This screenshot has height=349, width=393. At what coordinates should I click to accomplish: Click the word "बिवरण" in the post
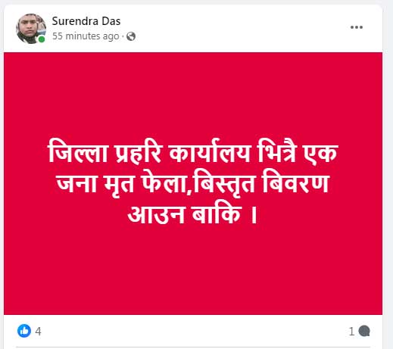pos(296,182)
